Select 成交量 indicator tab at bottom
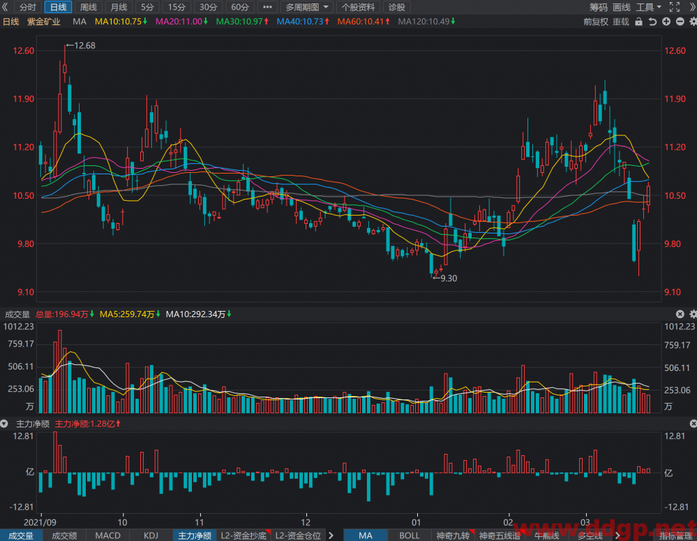The height and width of the screenshot is (541, 697). point(21,536)
